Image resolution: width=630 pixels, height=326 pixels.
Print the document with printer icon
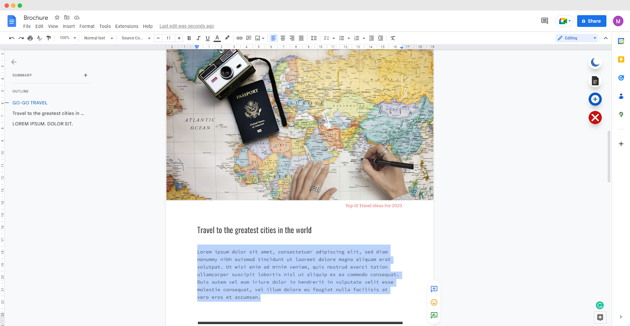[x=30, y=38]
